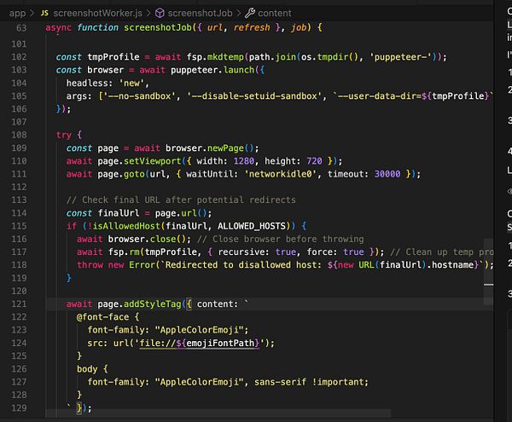Click 'finalUrl' declaration on line 114
The image size is (512, 422).
click(x=119, y=213)
